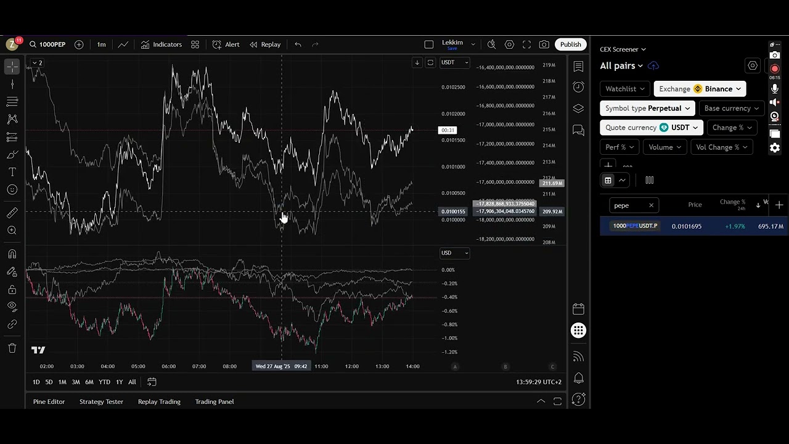The image size is (789, 444).
Task: Open the chart patterns tool
Action: (x=12, y=119)
